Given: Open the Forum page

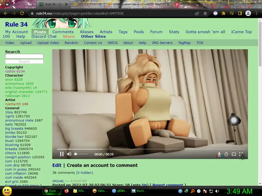Looking at the screenshot, I should pos(156,32).
